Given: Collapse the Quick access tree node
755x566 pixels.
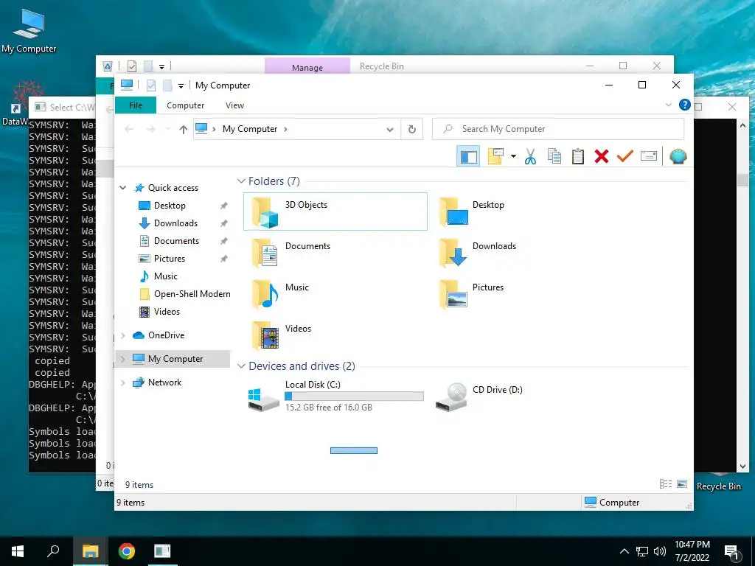Looking at the screenshot, I should click(123, 188).
